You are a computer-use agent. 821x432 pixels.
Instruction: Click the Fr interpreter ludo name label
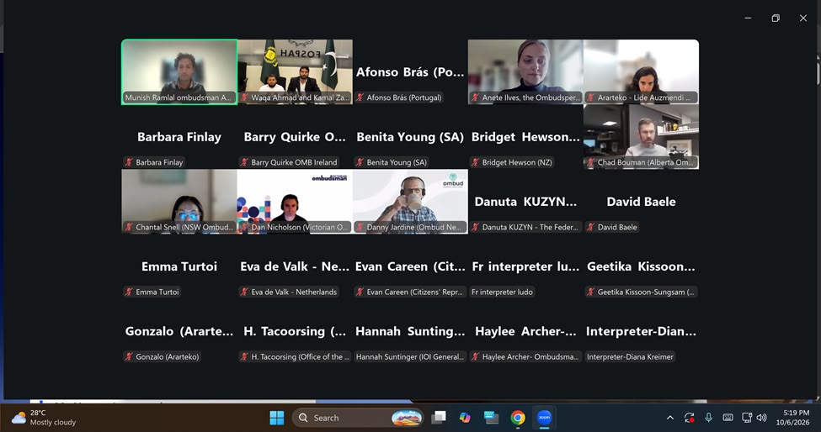502,292
